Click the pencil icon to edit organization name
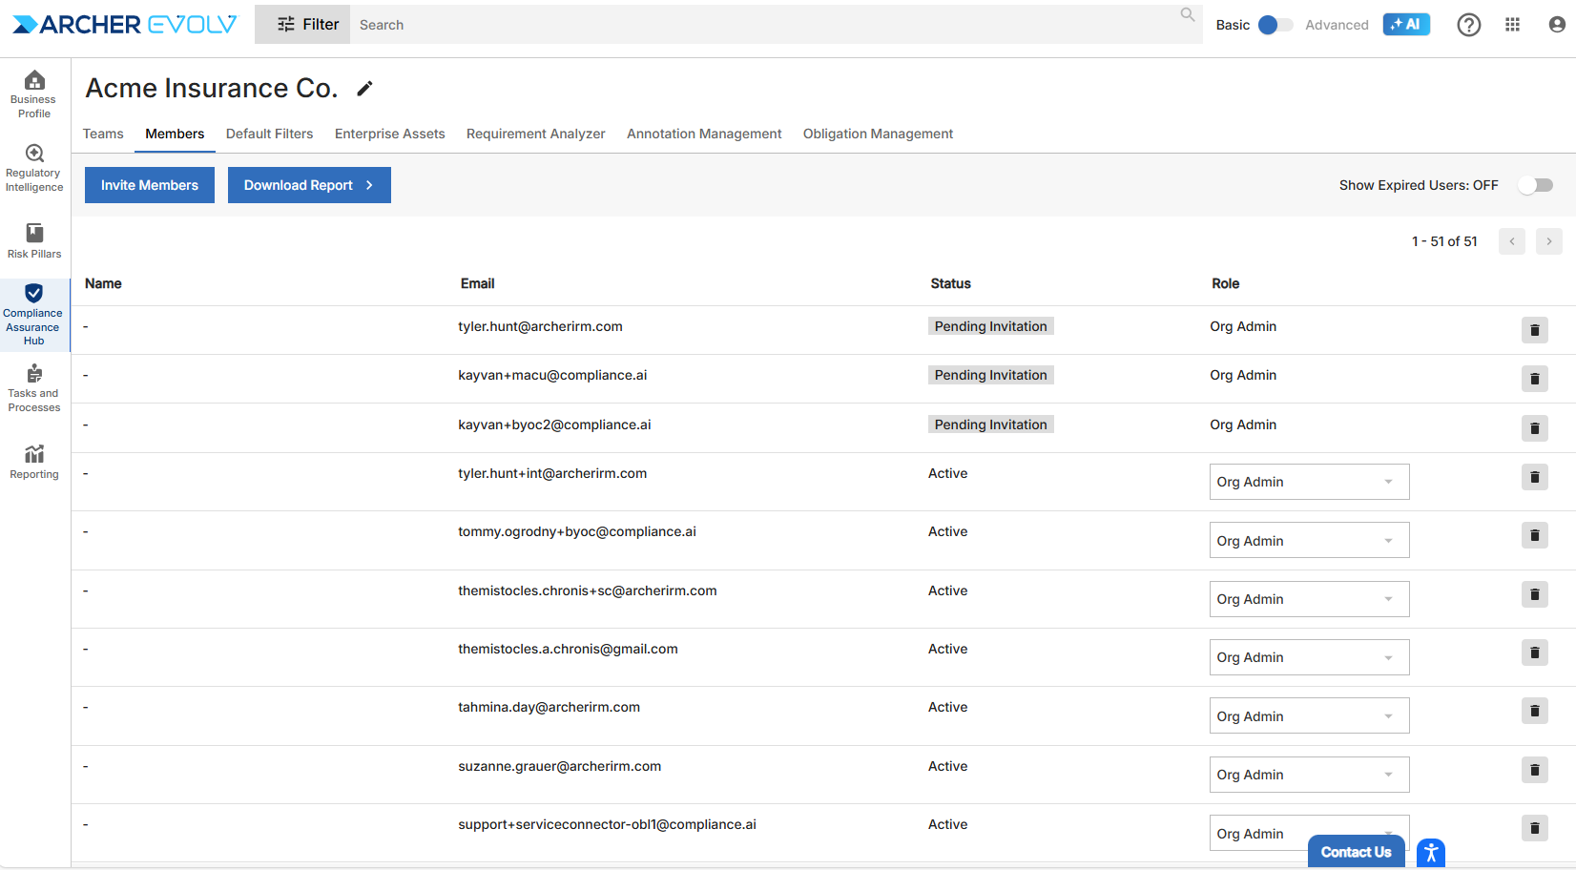The image size is (1576, 870). [364, 89]
